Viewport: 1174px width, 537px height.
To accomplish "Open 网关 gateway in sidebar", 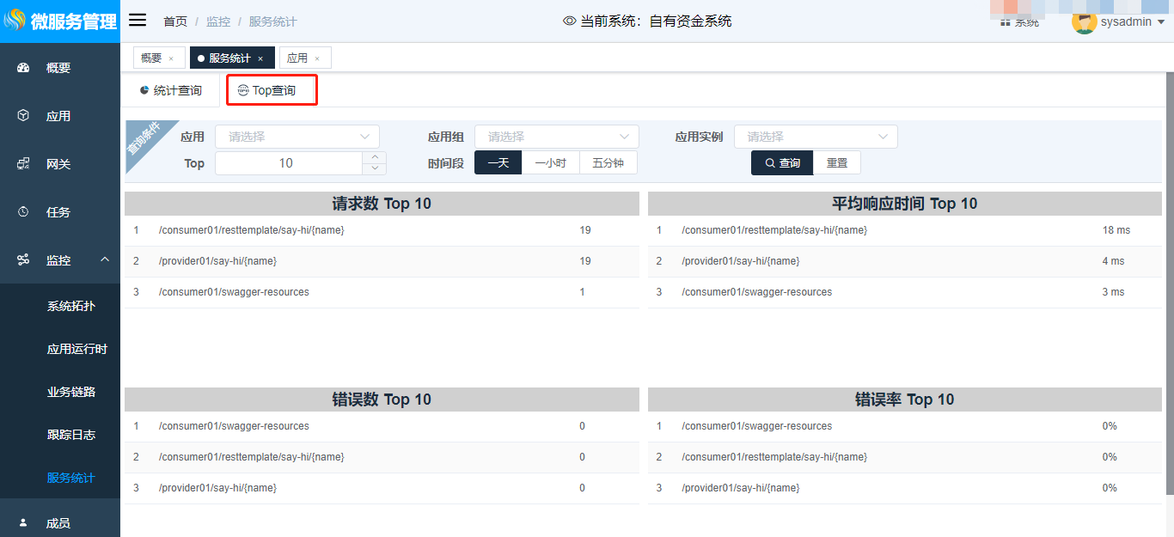I will click(58, 164).
